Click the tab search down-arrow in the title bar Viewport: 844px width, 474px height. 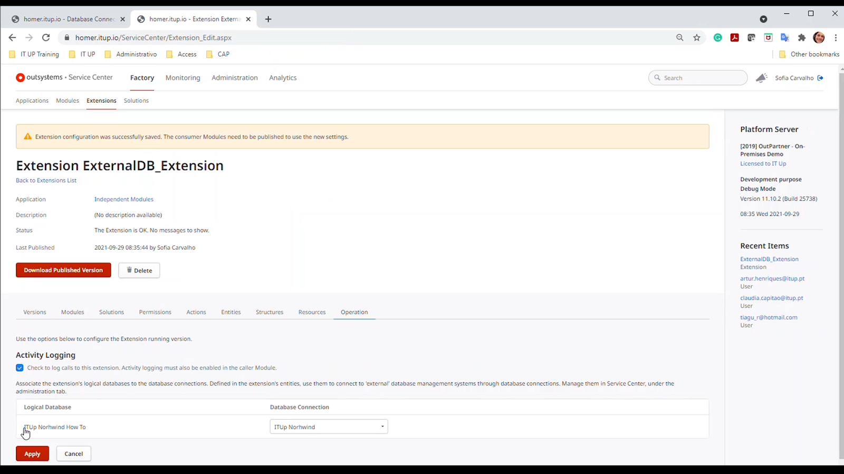pos(763,19)
